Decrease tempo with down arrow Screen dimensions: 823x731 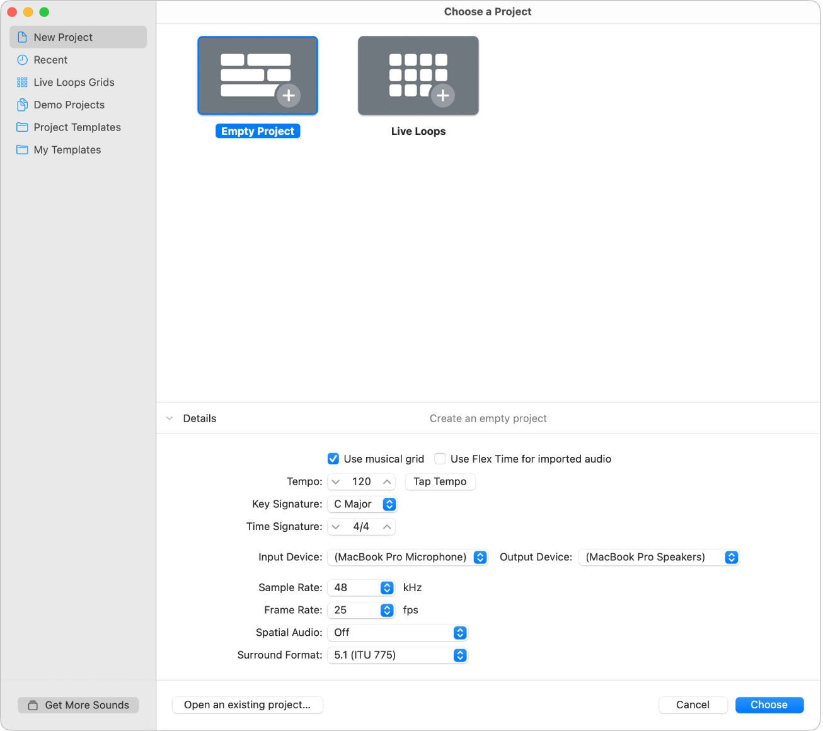coord(336,482)
